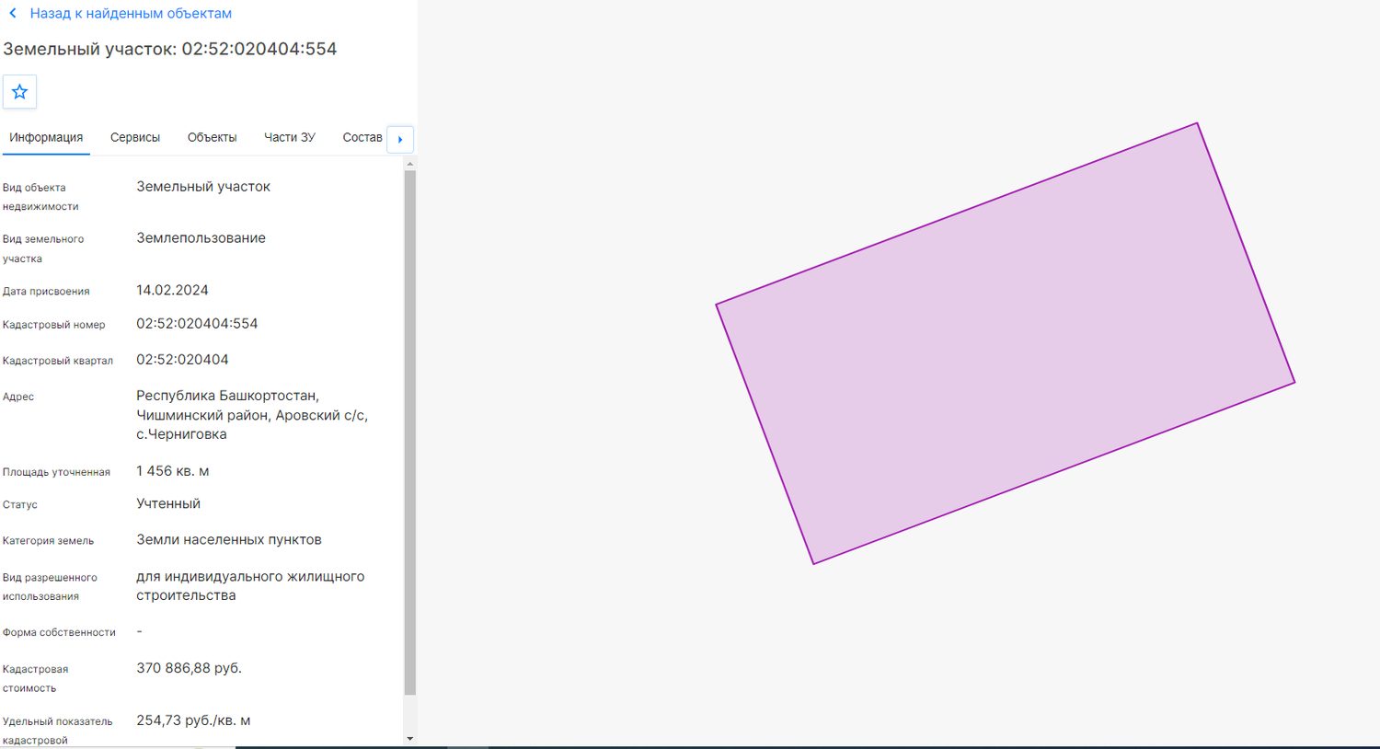Click the "Статус" field label
Viewport: 1380px width, 749px height.
coord(20,505)
